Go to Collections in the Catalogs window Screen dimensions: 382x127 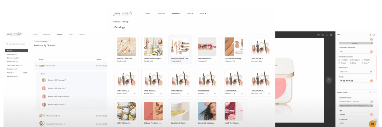(161, 13)
